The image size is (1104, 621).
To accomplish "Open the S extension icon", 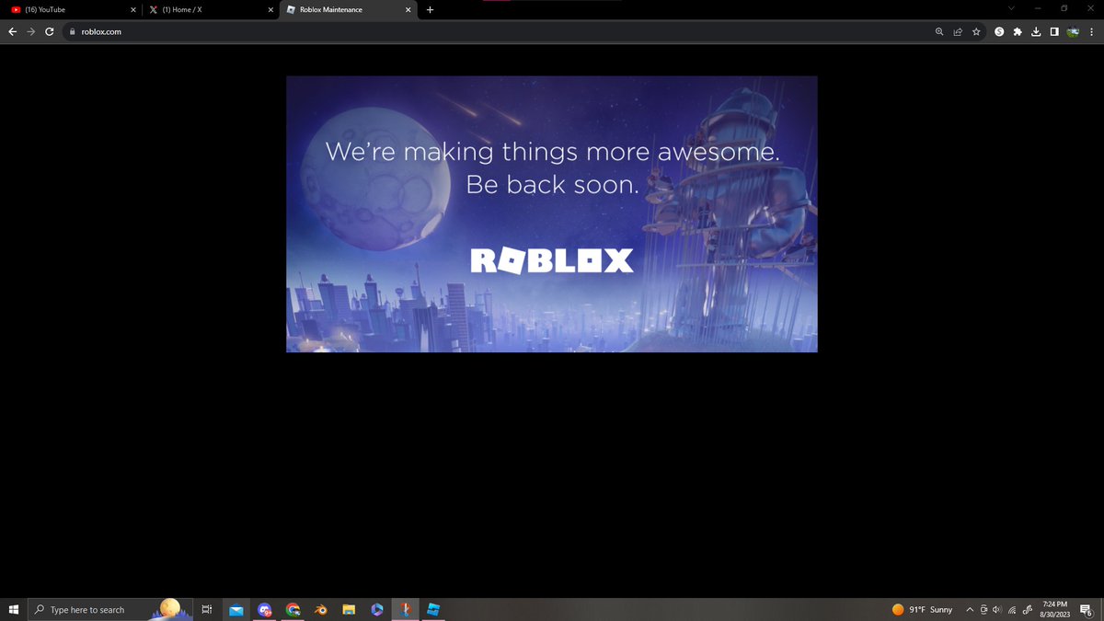I will (999, 31).
